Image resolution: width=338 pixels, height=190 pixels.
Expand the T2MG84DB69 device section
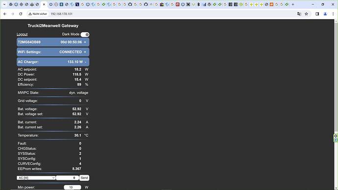tap(53, 42)
